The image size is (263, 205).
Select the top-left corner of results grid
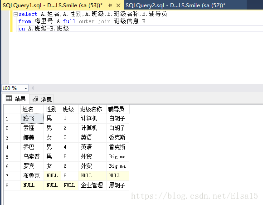[12, 109]
